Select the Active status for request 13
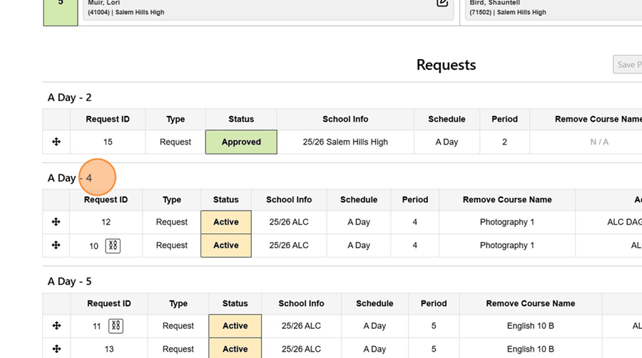 click(x=235, y=349)
